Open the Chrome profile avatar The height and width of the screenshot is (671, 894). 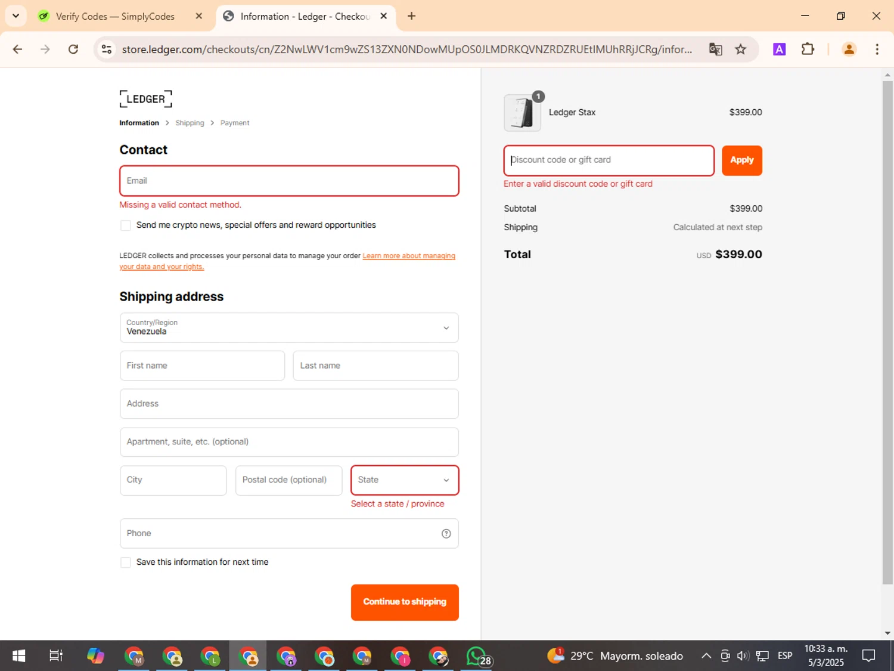coord(849,50)
